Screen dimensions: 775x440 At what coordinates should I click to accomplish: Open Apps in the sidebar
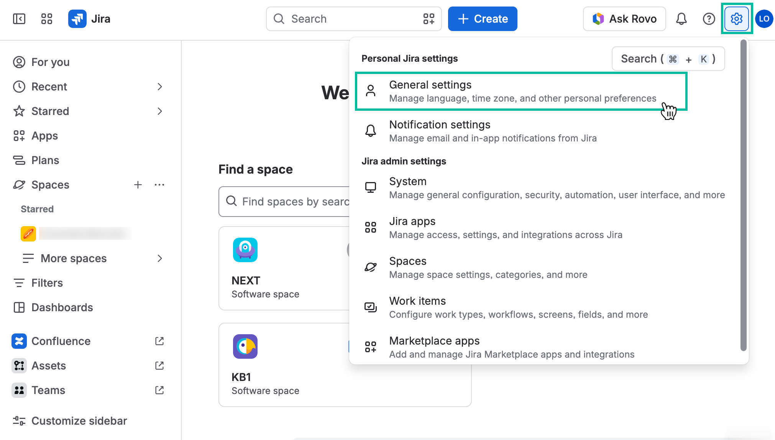pyautogui.click(x=45, y=136)
